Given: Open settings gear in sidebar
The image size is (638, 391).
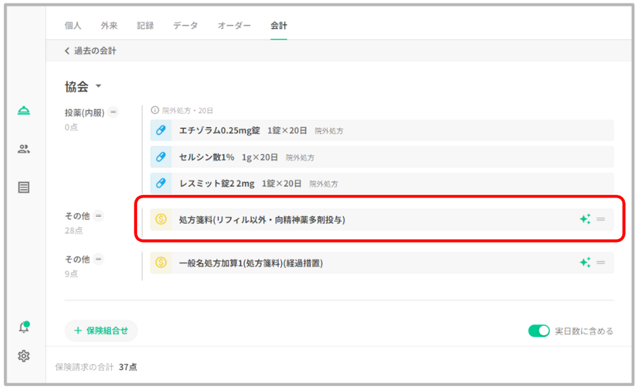Looking at the screenshot, I should tap(24, 356).
